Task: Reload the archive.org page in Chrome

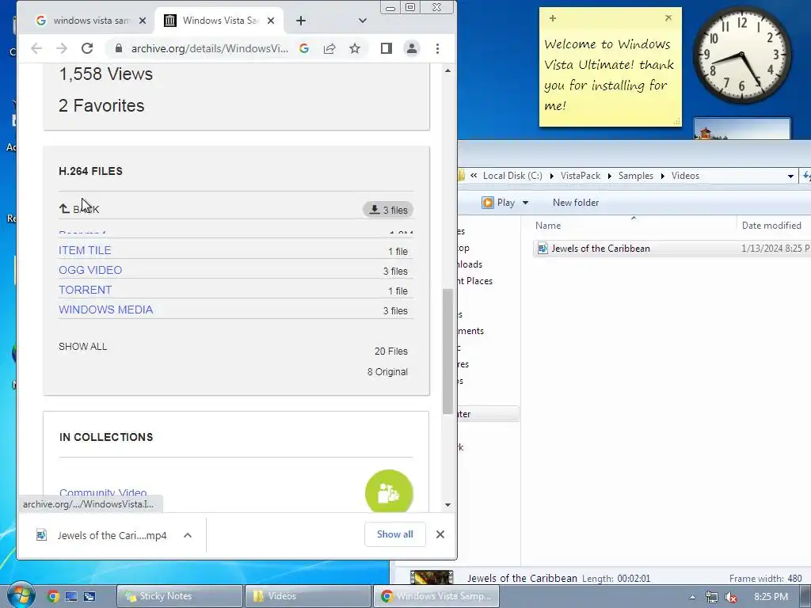Action: click(x=87, y=48)
